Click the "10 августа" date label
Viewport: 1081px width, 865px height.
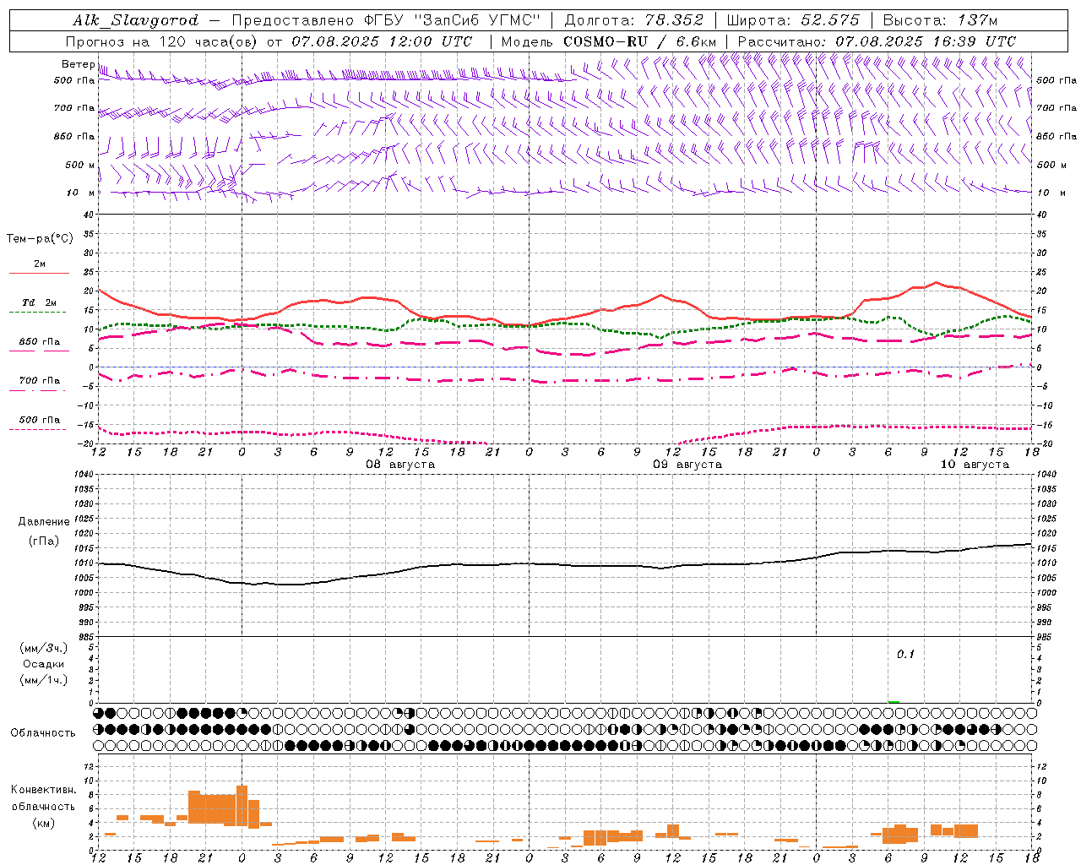[975, 465]
